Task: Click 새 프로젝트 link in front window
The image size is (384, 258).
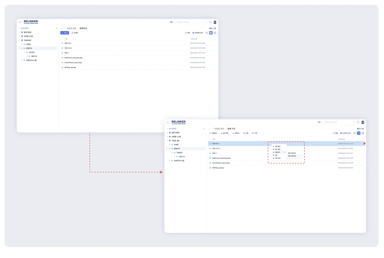Action: tap(171, 129)
